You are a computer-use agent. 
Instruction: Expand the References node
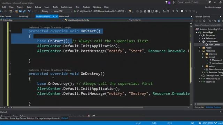click(x=199, y=39)
